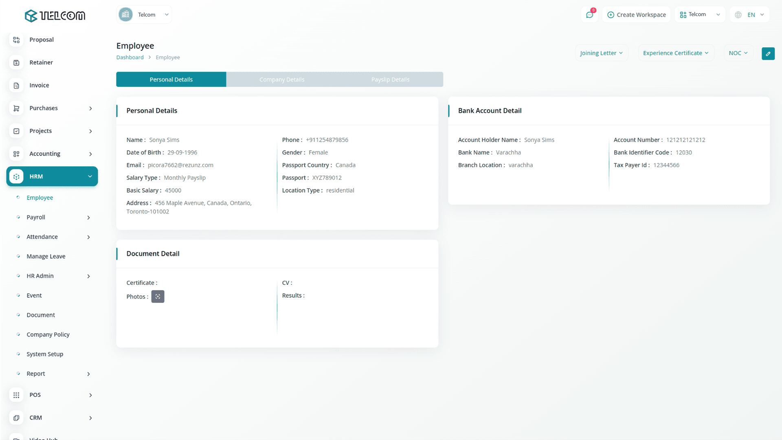Switch to the Company Details tab
This screenshot has height=440, width=782.
click(282, 79)
